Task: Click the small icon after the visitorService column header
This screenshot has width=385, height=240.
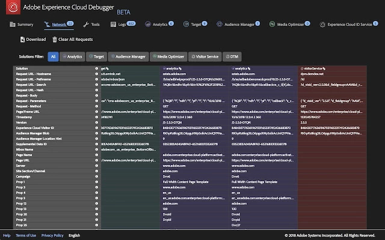Action: 324,68
